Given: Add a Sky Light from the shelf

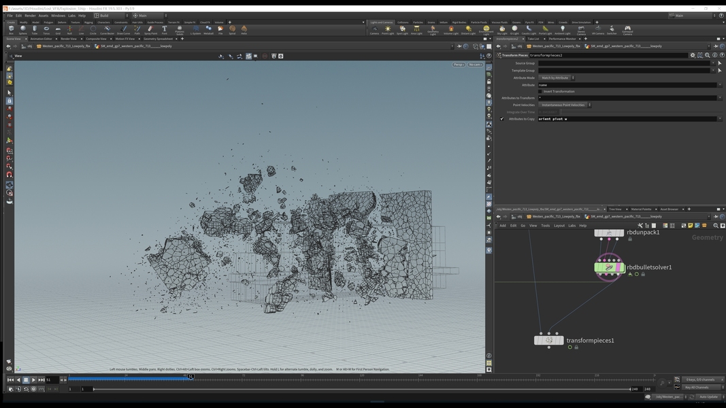Looking at the screenshot, I should coord(502,30).
